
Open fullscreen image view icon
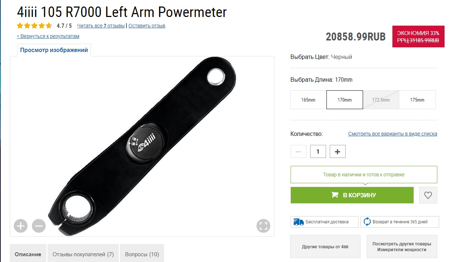point(263,226)
